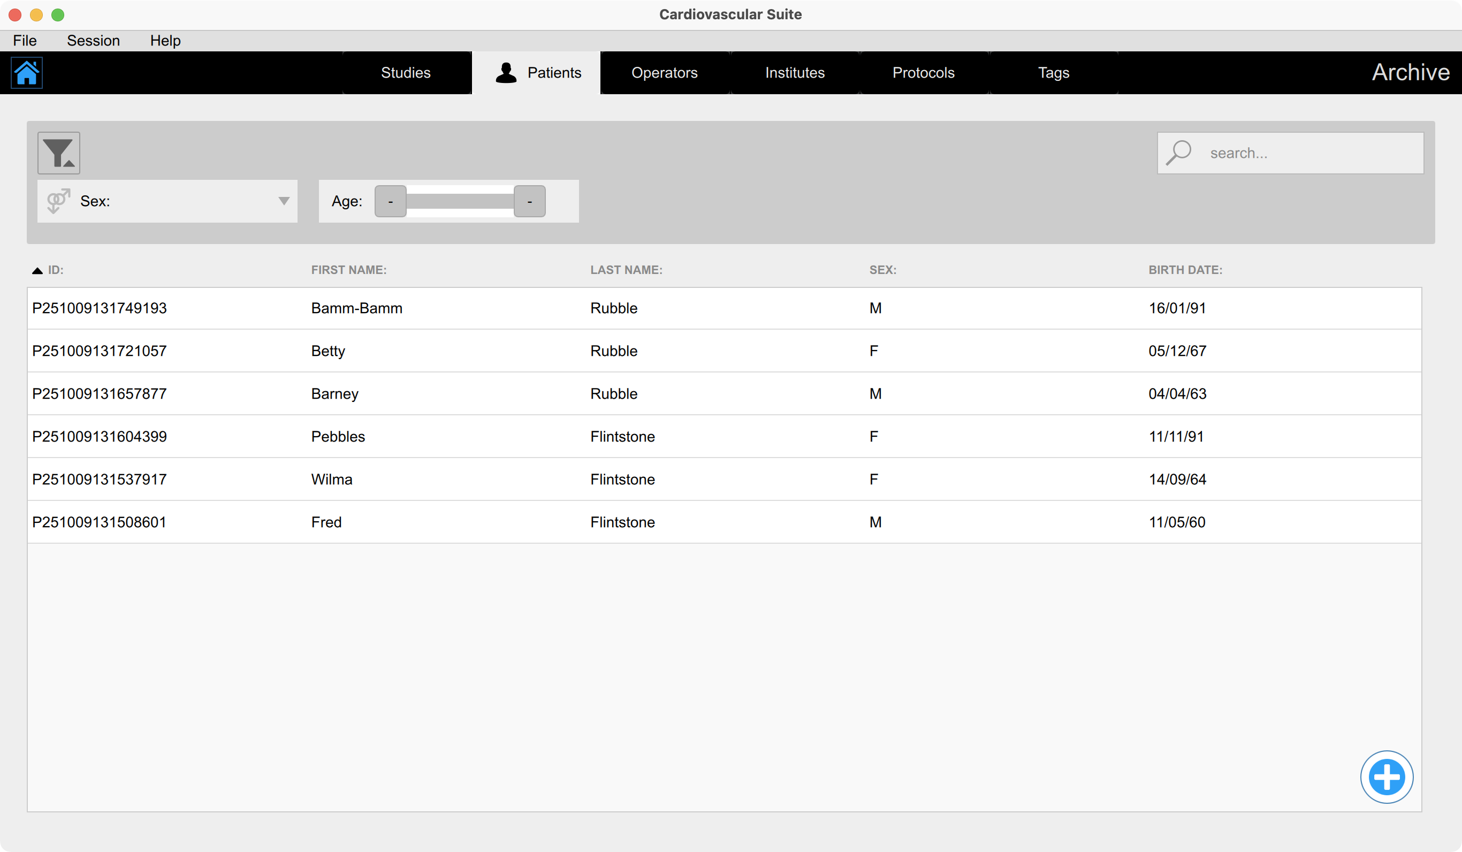This screenshot has width=1462, height=852.
Task: Click the Home navigation icon
Action: pos(27,73)
